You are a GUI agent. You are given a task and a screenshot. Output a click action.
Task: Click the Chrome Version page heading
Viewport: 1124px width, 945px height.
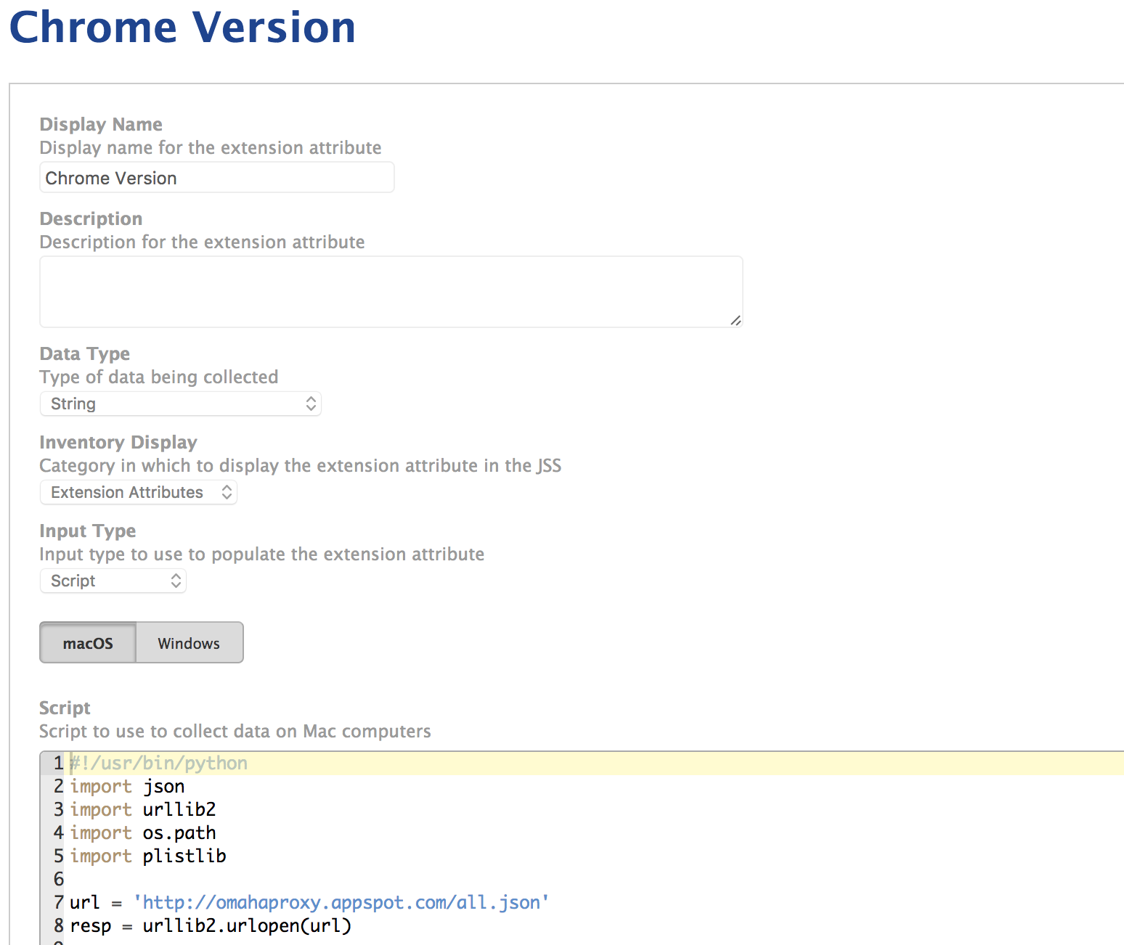point(182,28)
